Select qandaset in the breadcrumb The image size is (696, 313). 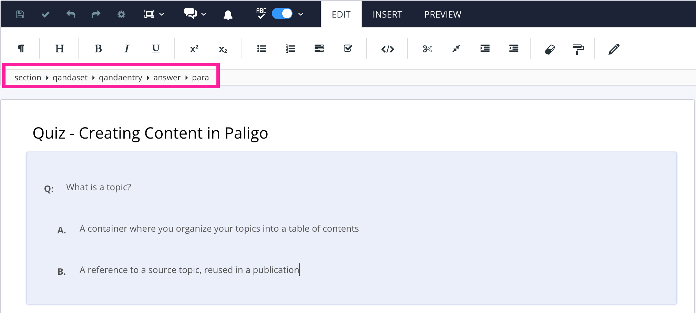(x=70, y=77)
